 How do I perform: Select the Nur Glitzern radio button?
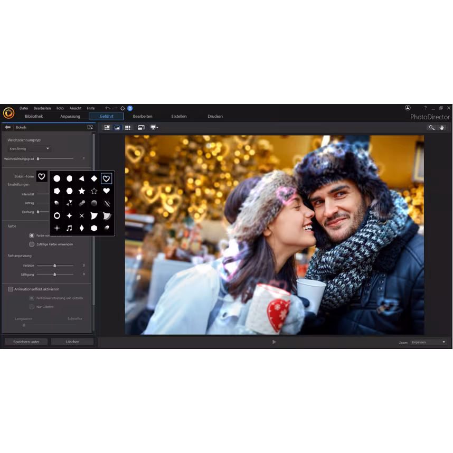pyautogui.click(x=32, y=307)
